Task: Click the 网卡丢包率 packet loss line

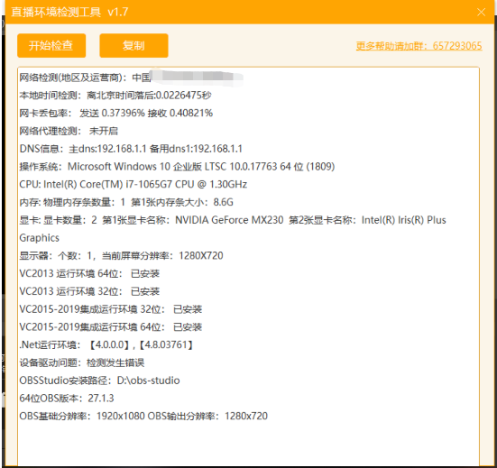Action: pos(116,113)
